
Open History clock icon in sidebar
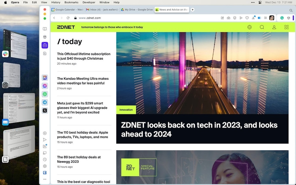[45, 160]
